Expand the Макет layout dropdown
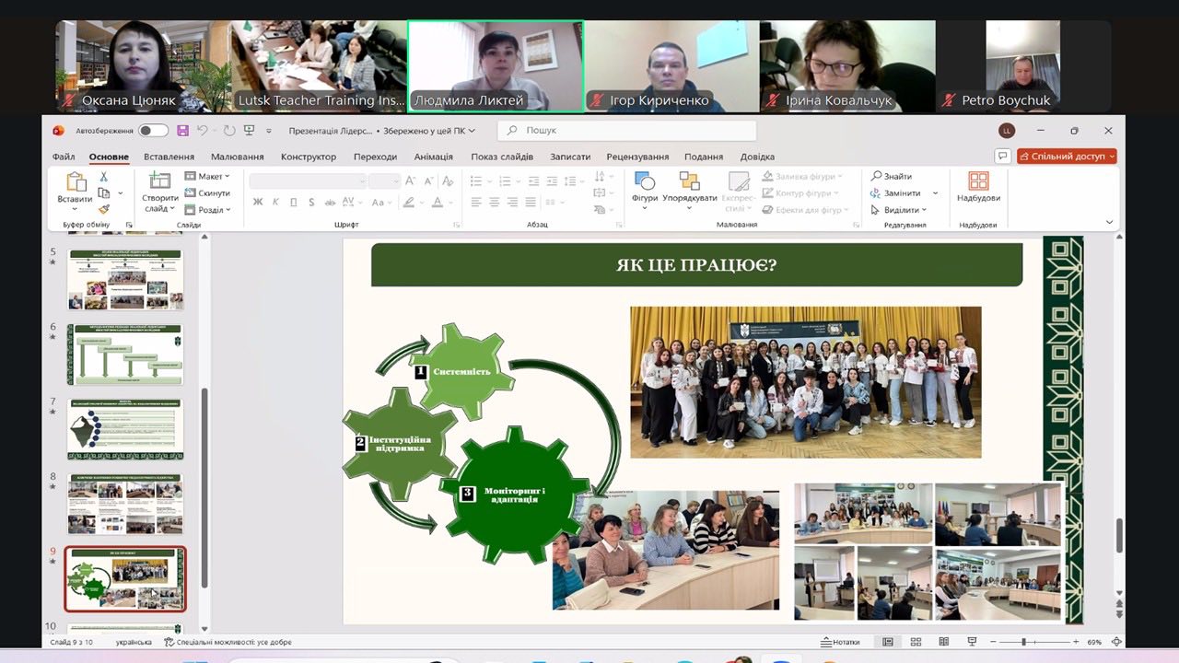The height and width of the screenshot is (663, 1179). coord(207,177)
